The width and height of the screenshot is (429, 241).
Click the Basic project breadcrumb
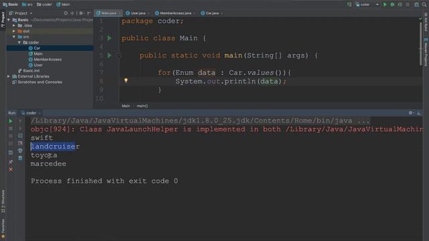(10, 5)
